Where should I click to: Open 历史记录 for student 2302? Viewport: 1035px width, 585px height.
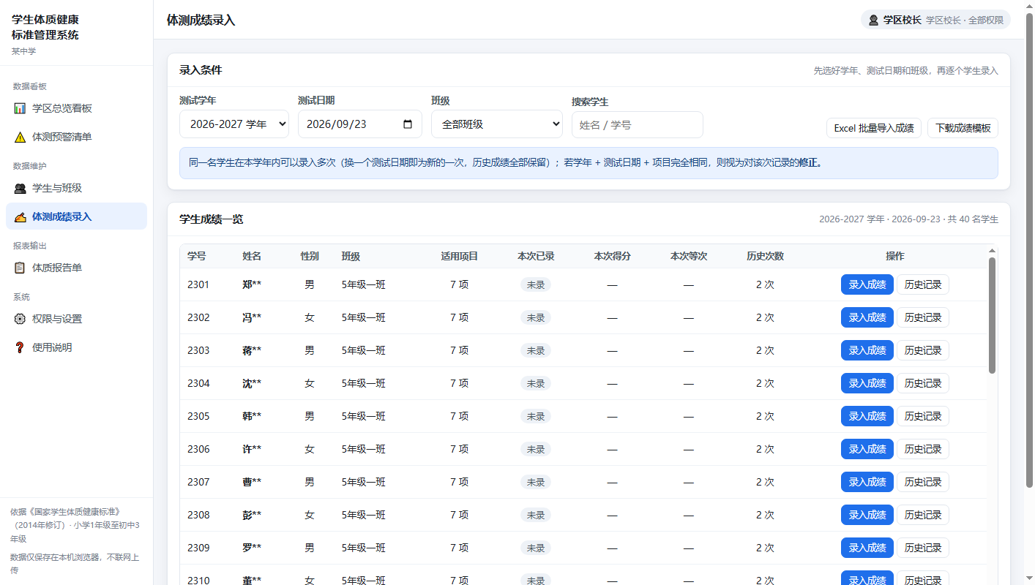tap(923, 317)
